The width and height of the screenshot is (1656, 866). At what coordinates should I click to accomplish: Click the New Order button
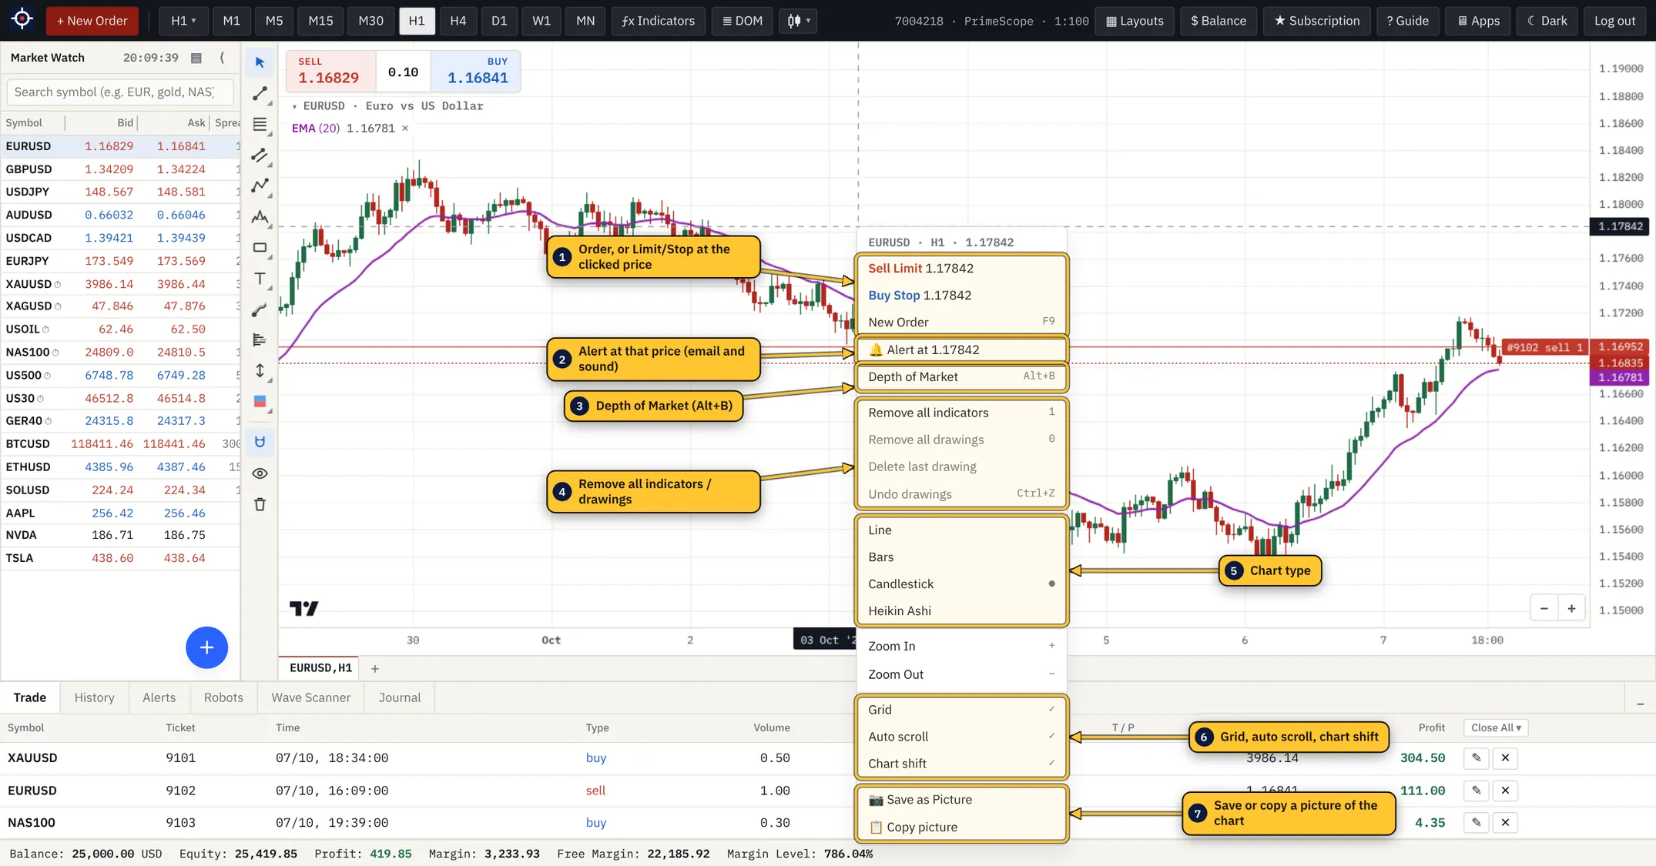(x=92, y=21)
